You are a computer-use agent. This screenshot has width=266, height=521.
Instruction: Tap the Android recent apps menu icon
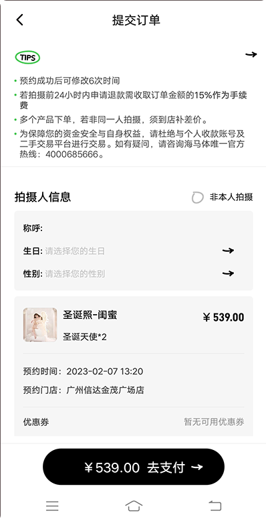(52, 506)
